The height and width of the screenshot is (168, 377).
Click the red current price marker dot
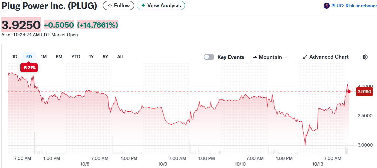pyautogui.click(x=349, y=91)
